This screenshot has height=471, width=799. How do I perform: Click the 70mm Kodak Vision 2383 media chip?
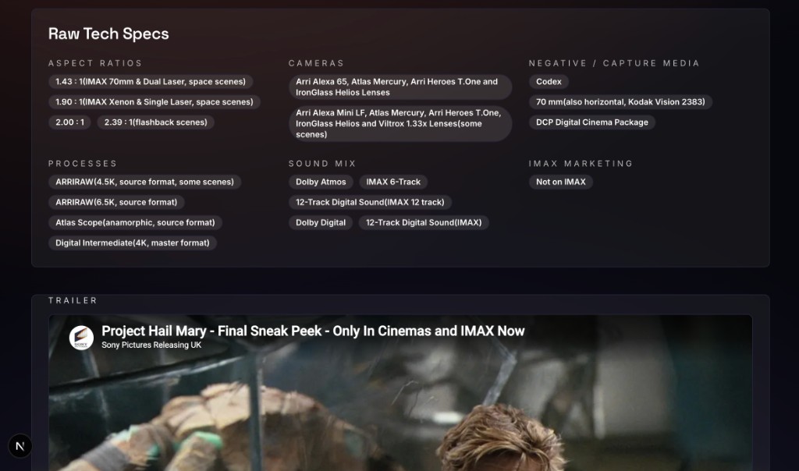[621, 101]
